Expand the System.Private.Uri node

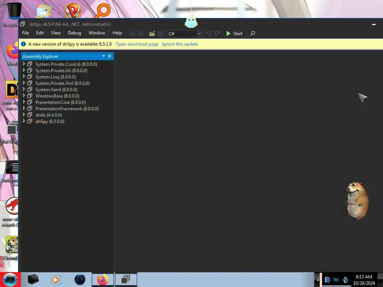click(x=24, y=70)
